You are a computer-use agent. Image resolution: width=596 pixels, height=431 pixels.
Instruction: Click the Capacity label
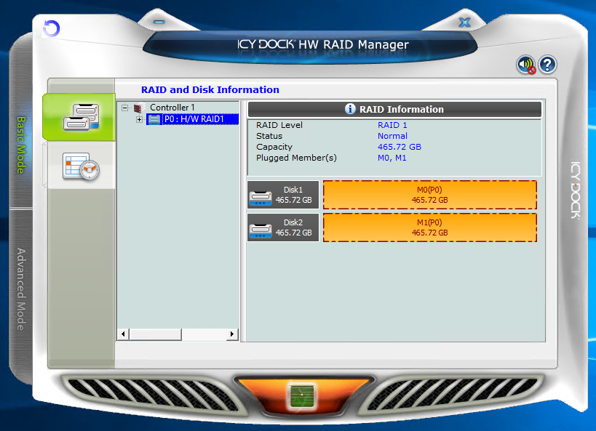click(274, 147)
